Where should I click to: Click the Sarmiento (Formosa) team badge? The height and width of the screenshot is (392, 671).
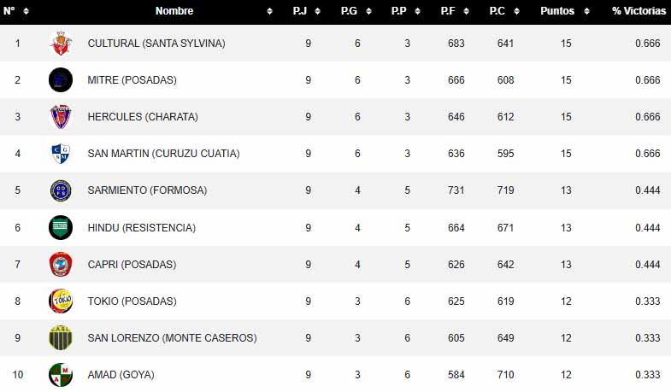61,190
